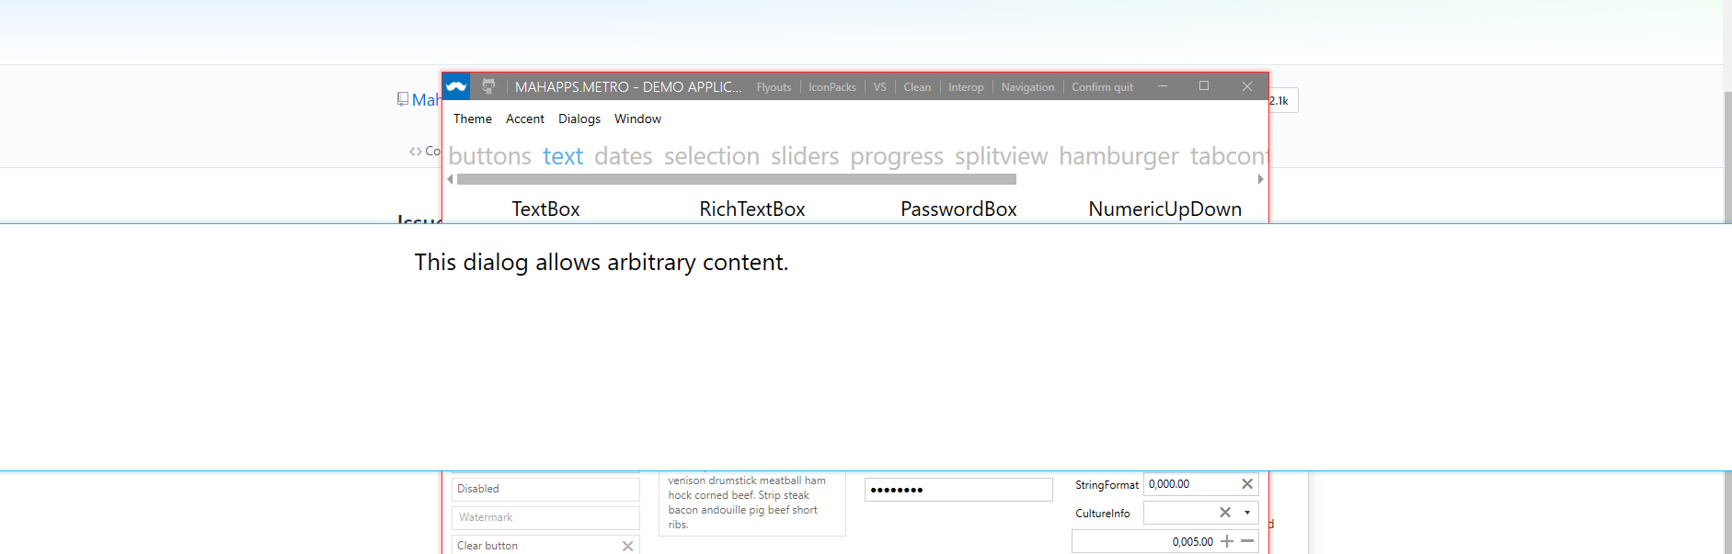
Task: Toggle the Confirm quit option
Action: click(x=1102, y=87)
